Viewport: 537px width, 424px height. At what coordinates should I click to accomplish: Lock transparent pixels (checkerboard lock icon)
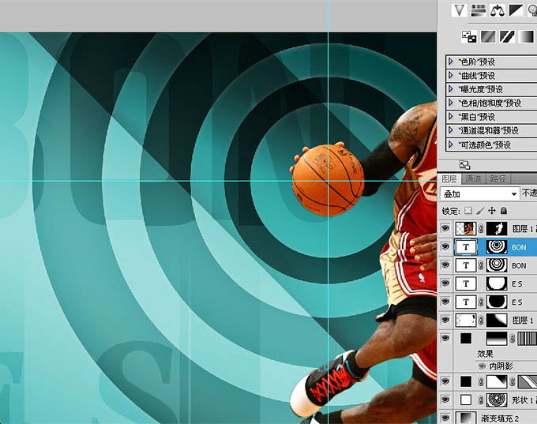[x=468, y=211]
